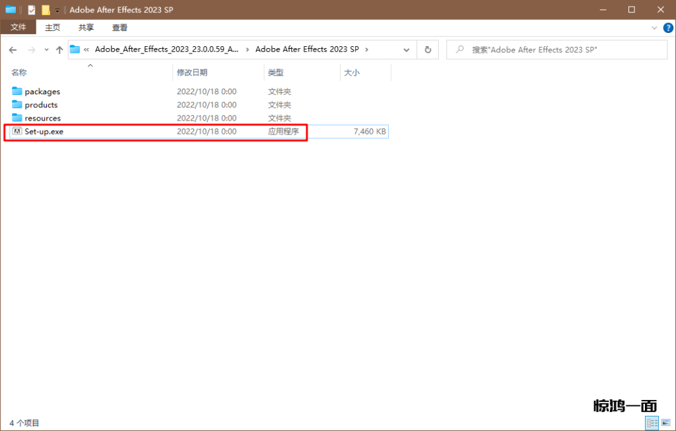Image resolution: width=676 pixels, height=431 pixels.
Task: Switch to large icons view in status bar
Action: coord(666,422)
